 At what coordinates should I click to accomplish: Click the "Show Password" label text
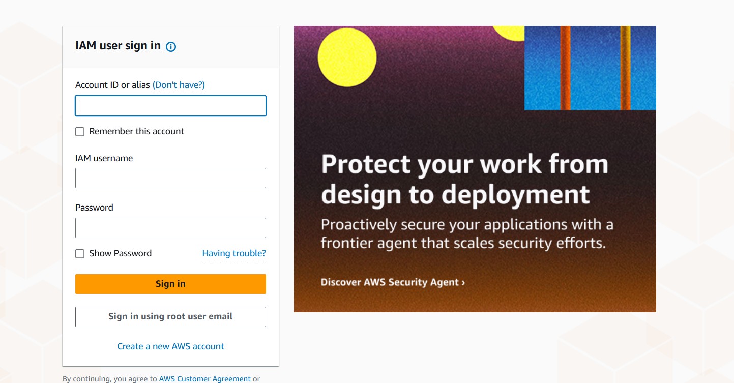pyautogui.click(x=120, y=253)
